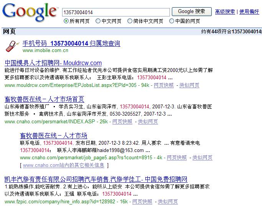The height and width of the screenshot is (206, 262).
Task: Select the 中文网页 radio button
Action: point(98,21)
